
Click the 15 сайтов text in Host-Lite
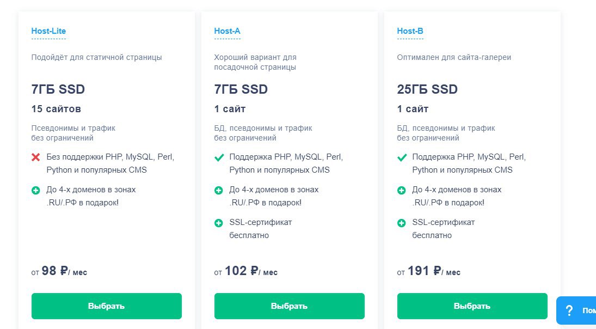coord(56,109)
